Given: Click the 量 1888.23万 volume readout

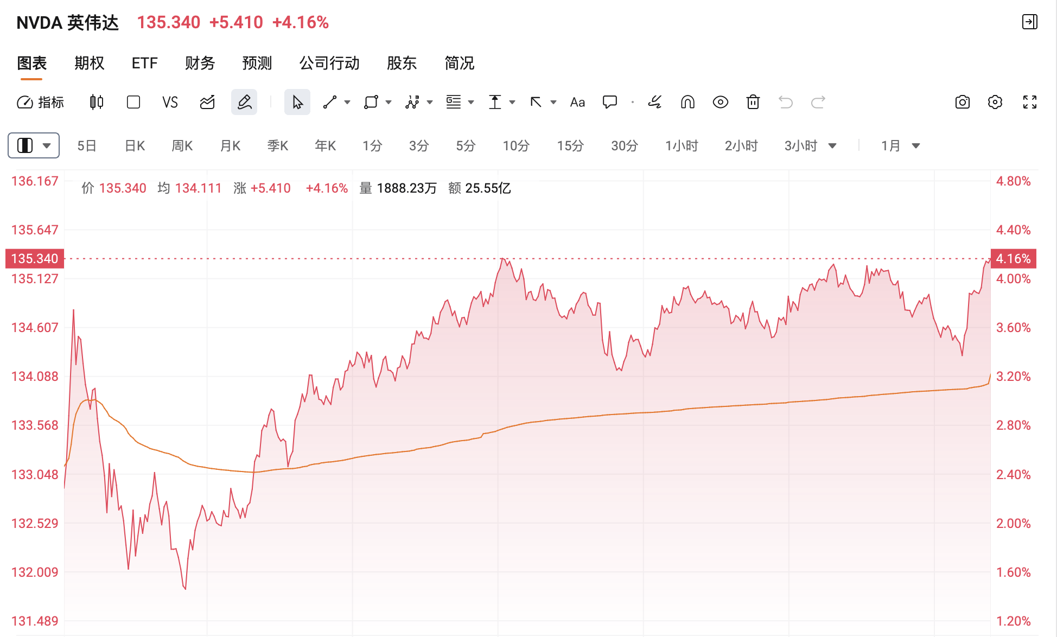Looking at the screenshot, I should (x=398, y=188).
